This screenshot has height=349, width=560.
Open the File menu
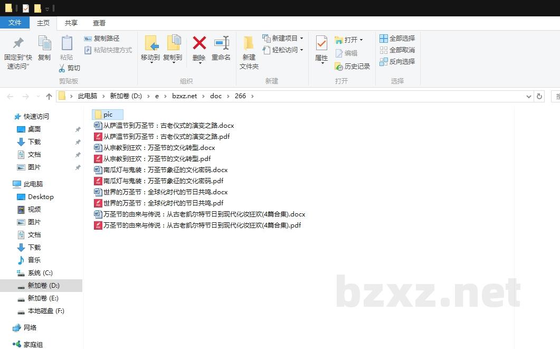15,23
